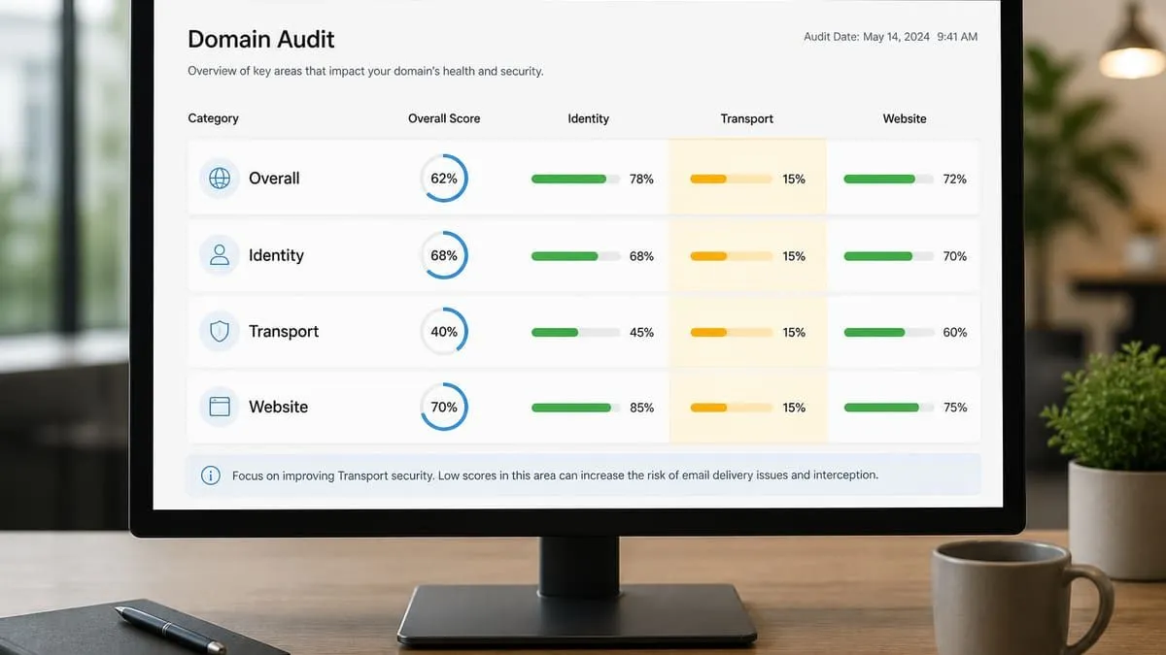Image resolution: width=1166 pixels, height=655 pixels.
Task: Click the Identity progress bar in the Overall row
Action: [x=576, y=179]
